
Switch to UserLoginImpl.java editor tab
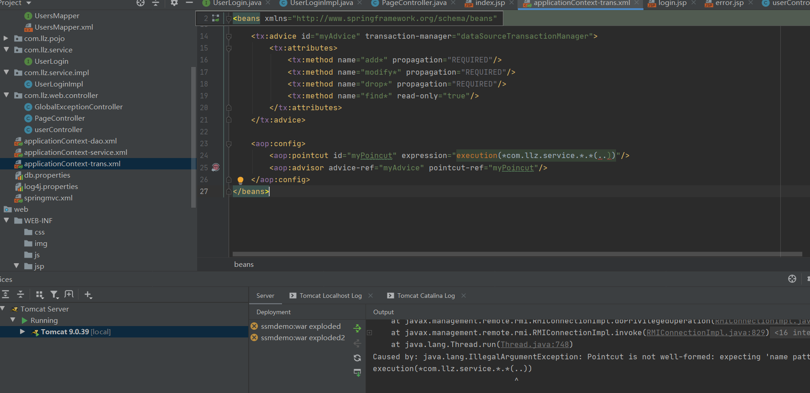point(321,3)
